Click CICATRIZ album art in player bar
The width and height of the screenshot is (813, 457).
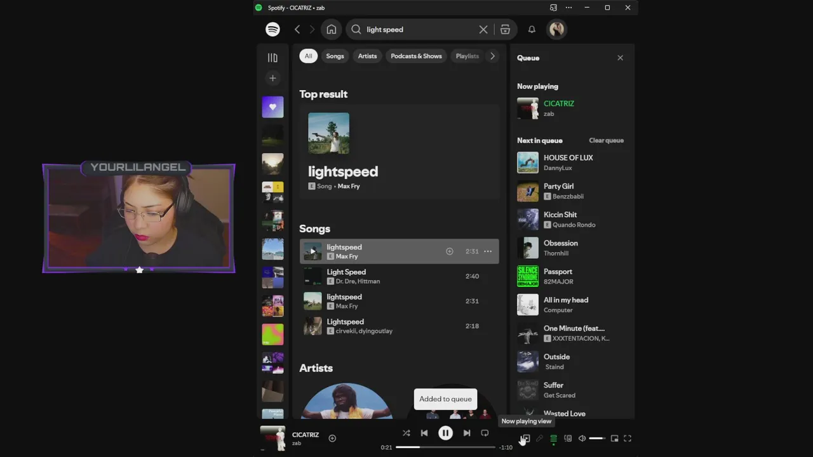[273, 438]
